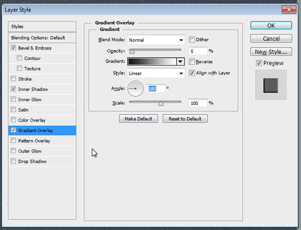Toggle the Reverse gradient checkbox
Screen dimensions: 301x230
pos(192,61)
